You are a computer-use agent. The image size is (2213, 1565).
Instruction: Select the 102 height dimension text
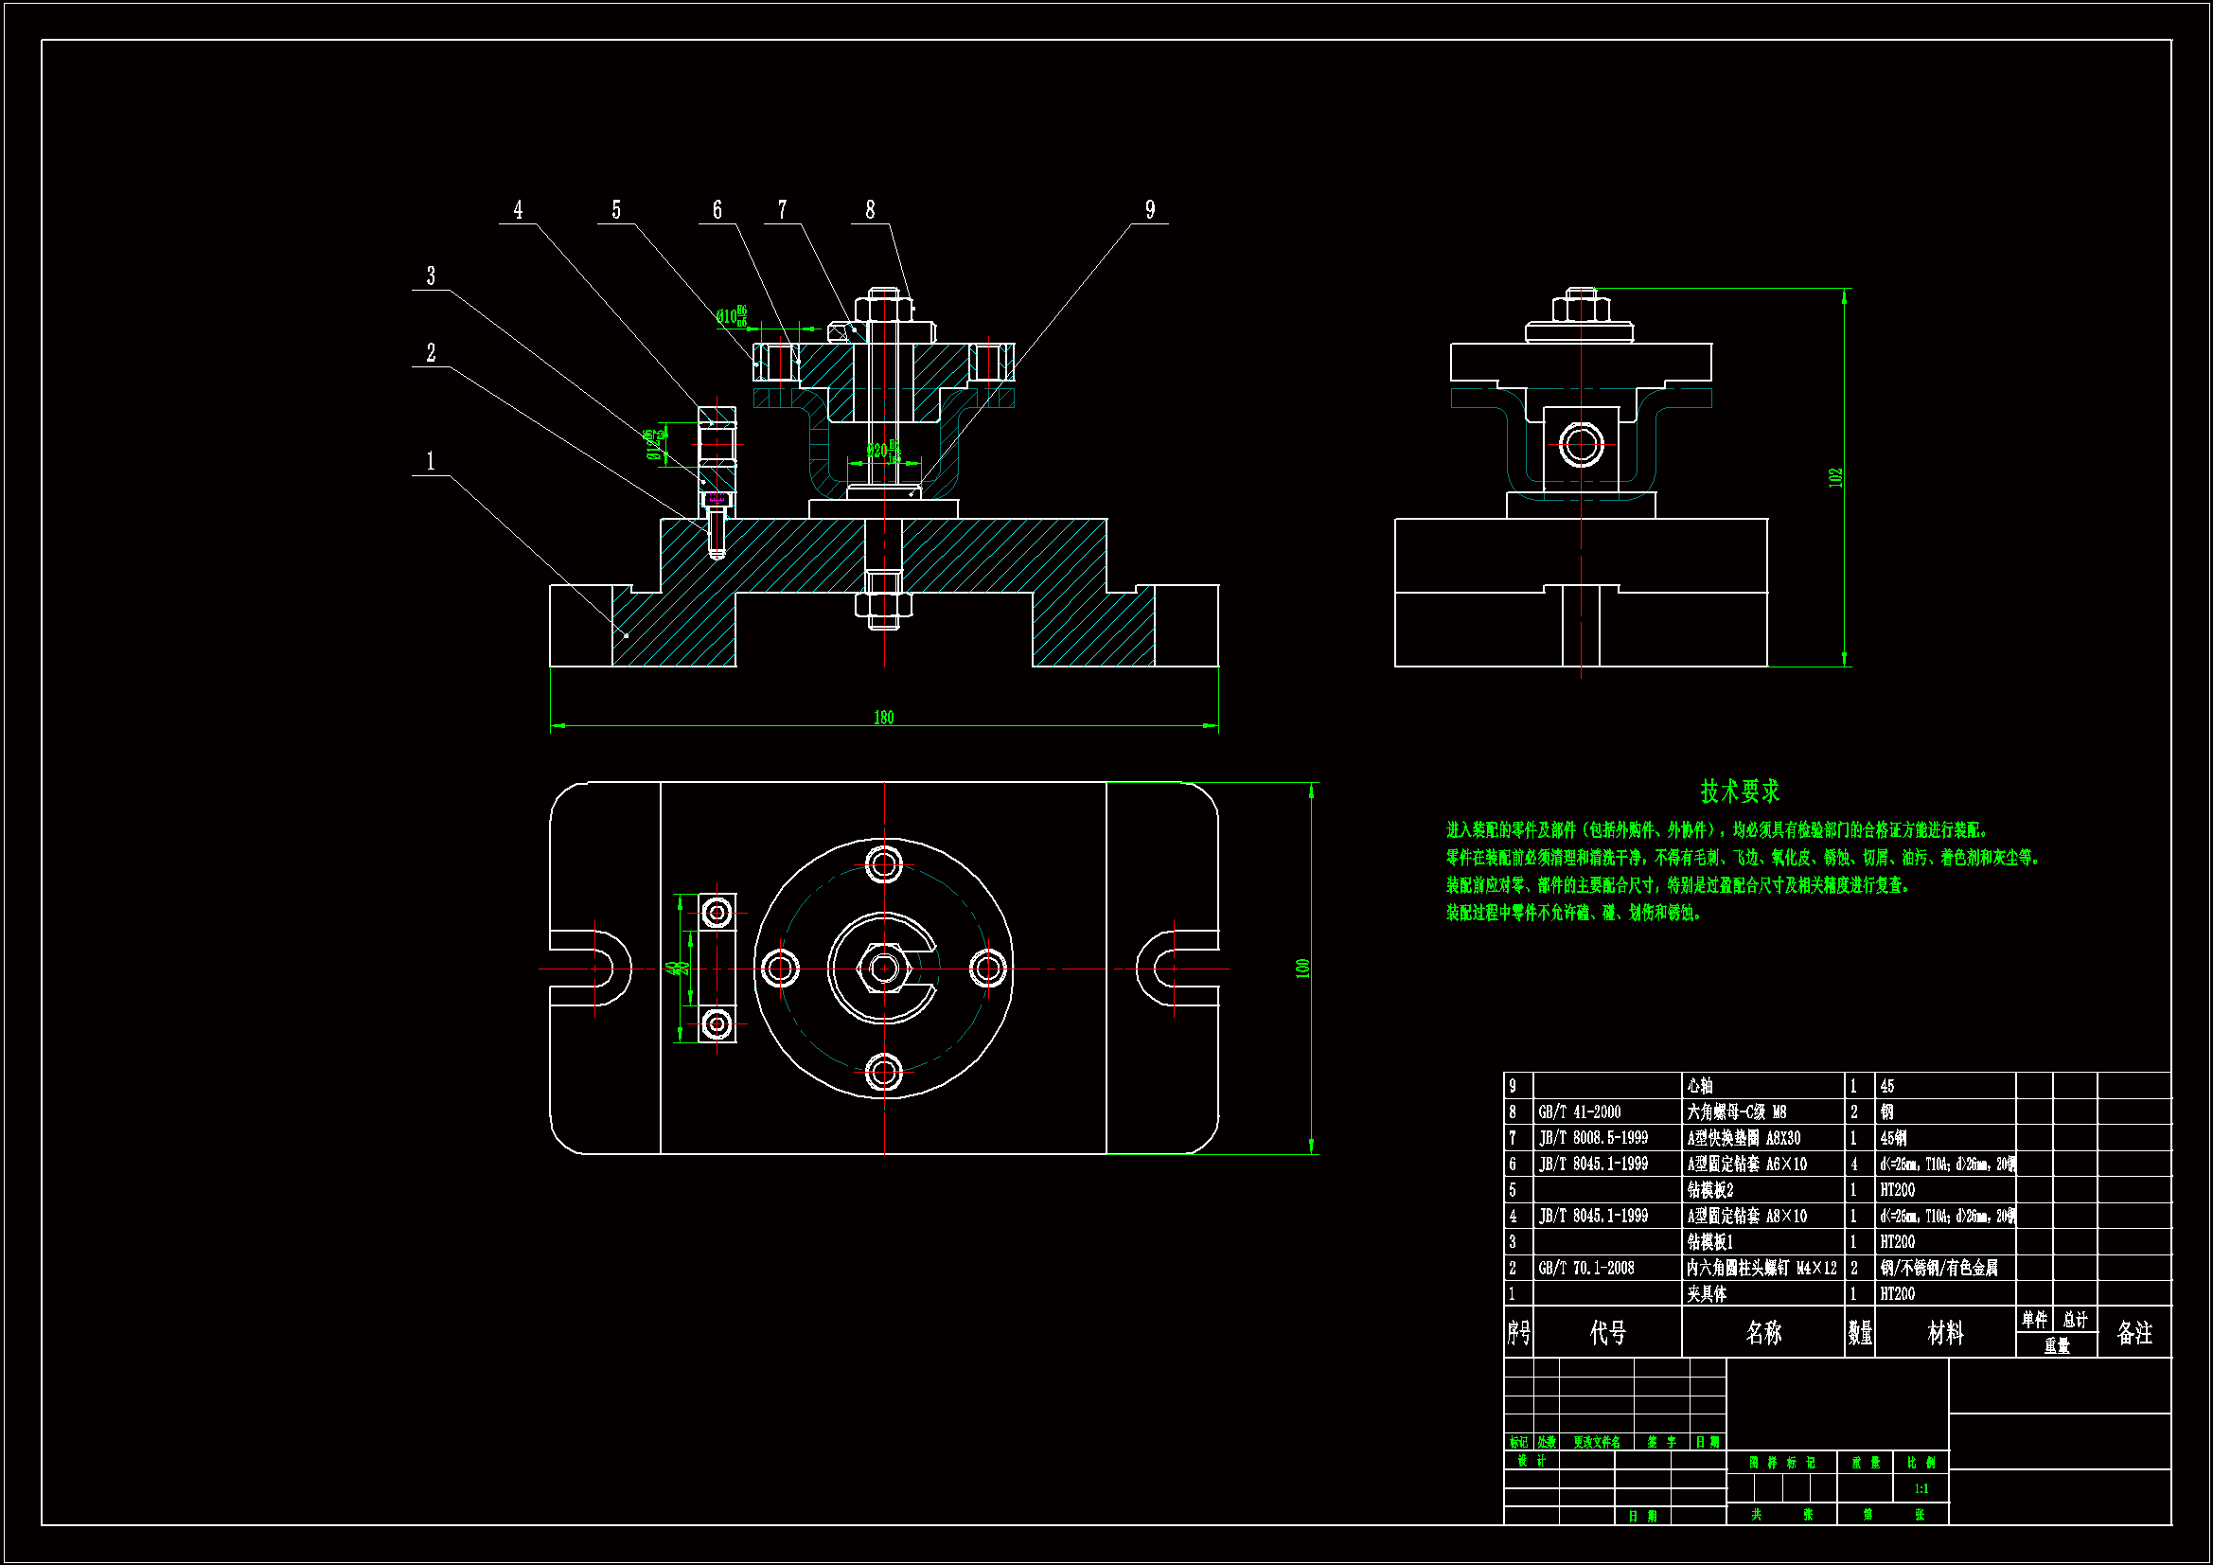click(1835, 477)
